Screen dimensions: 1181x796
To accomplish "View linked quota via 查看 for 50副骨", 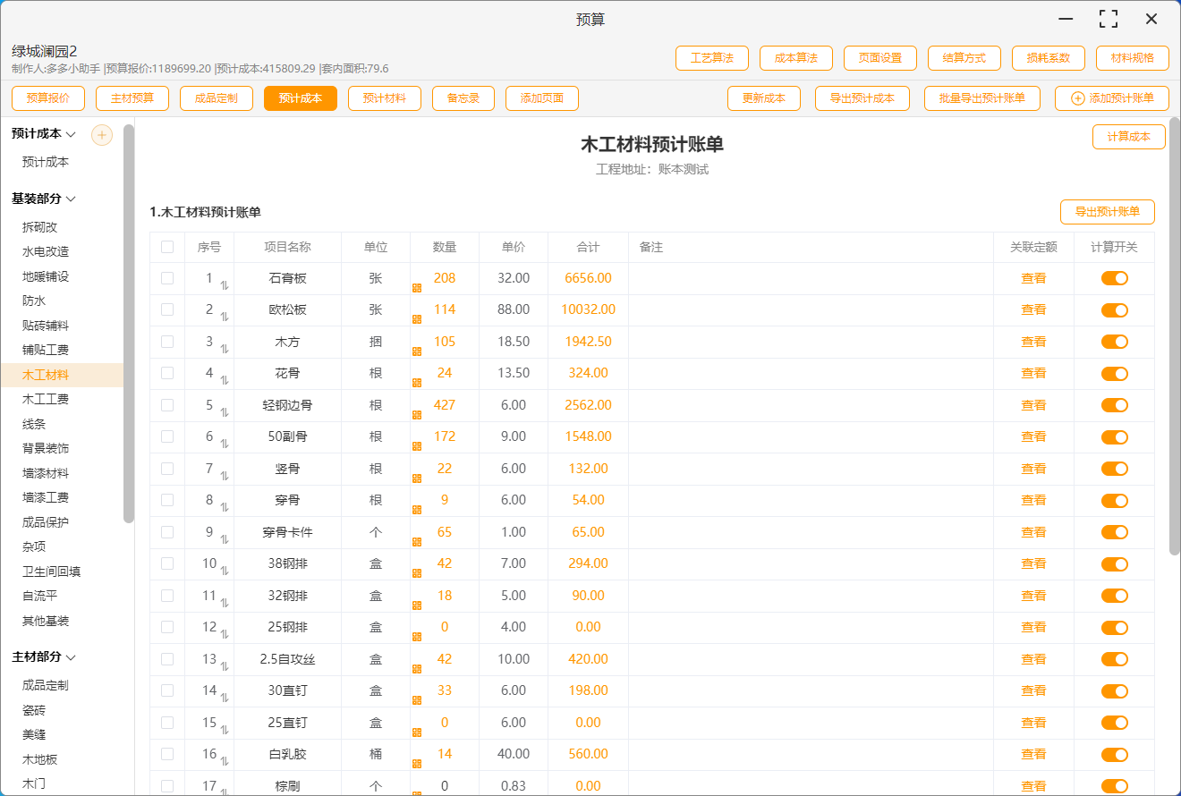I will (1033, 436).
